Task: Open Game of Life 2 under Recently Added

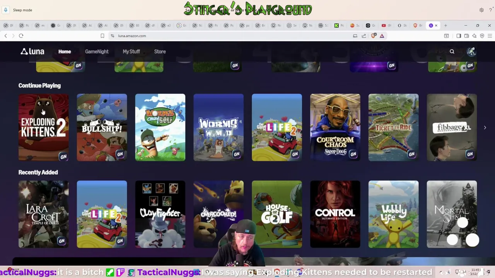Action: (102, 214)
